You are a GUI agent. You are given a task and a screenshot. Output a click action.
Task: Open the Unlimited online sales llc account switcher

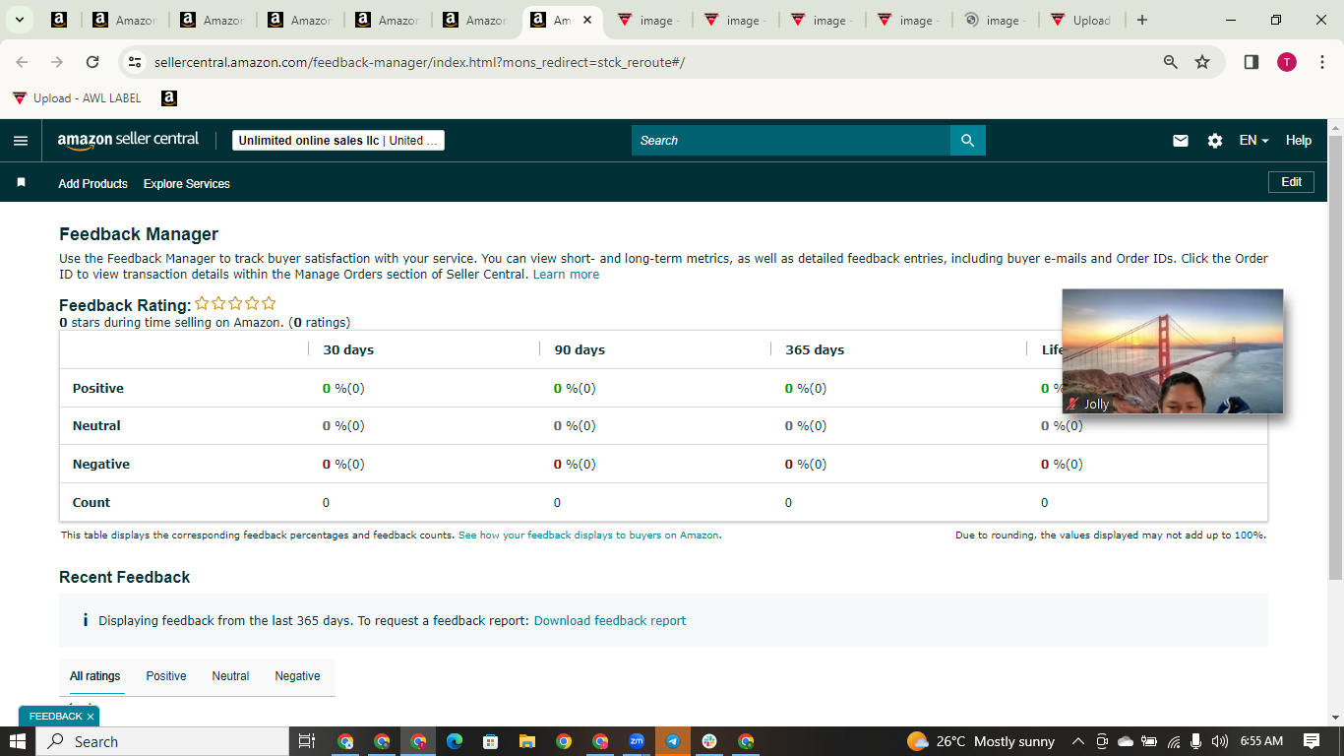point(337,141)
